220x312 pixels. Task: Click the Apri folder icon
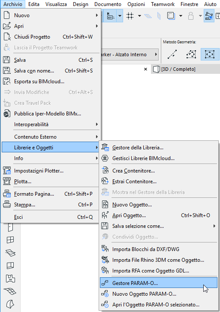[7, 26]
